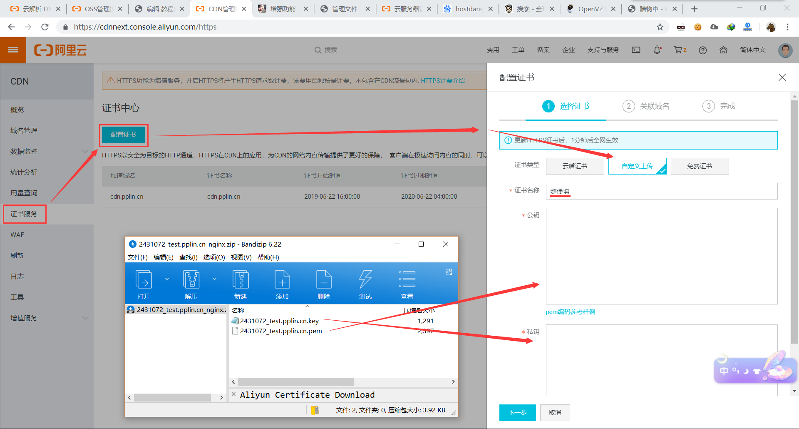Click the 测试 (Test archive) icon in Bandizip
The image size is (799, 429).
pyautogui.click(x=365, y=284)
